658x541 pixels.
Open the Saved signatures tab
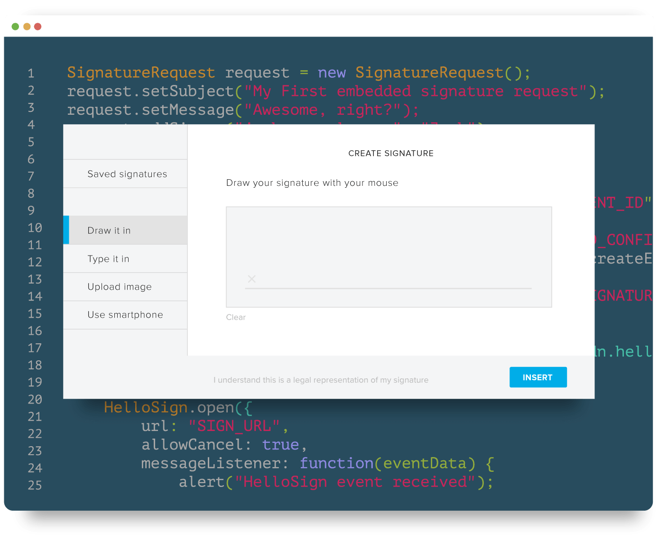click(x=125, y=174)
